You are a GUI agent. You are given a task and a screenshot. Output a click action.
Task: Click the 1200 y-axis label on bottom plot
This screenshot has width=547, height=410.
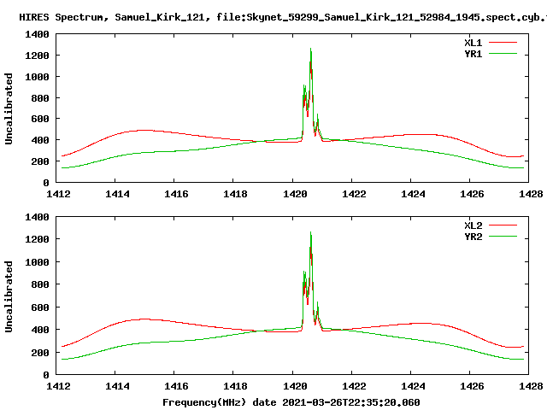37,239
